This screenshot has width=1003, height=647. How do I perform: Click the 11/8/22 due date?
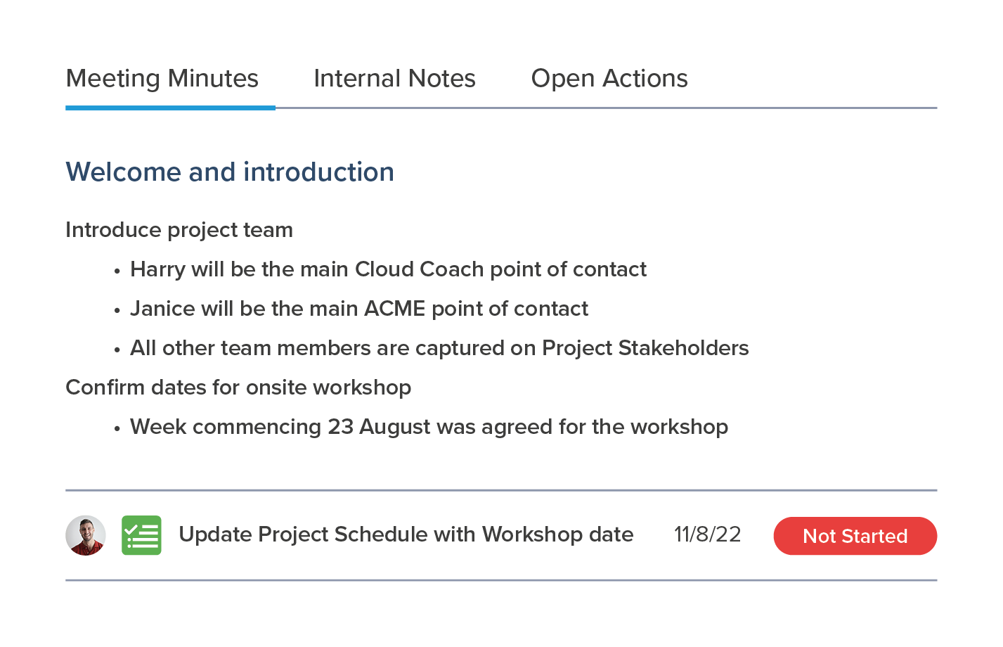[x=707, y=534]
